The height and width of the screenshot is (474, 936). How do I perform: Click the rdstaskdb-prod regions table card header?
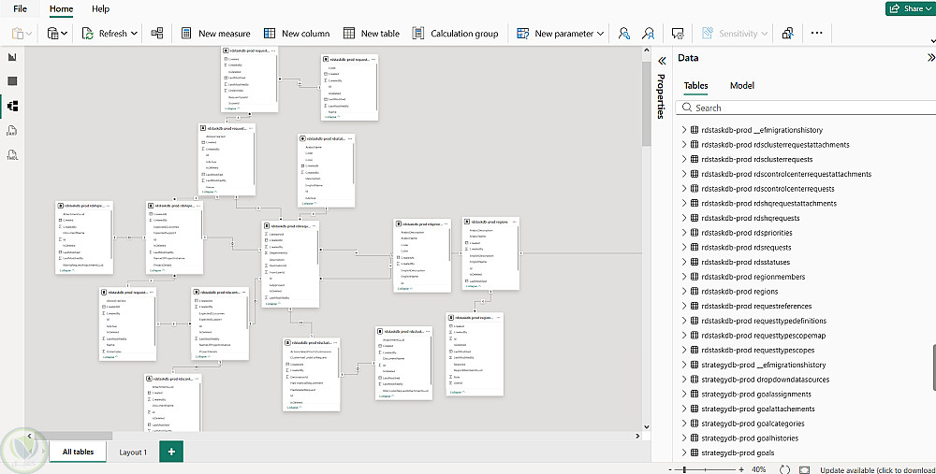pyautogui.click(x=490, y=222)
